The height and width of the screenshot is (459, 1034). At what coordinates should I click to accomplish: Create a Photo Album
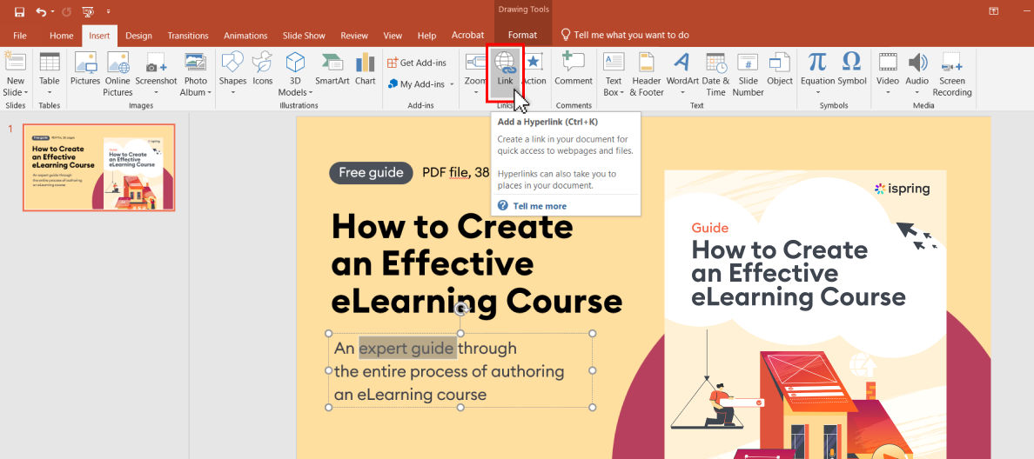(196, 74)
